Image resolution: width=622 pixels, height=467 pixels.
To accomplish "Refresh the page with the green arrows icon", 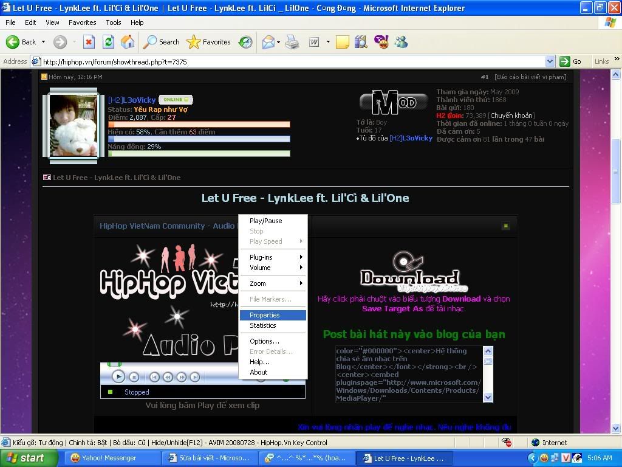I will pos(108,42).
